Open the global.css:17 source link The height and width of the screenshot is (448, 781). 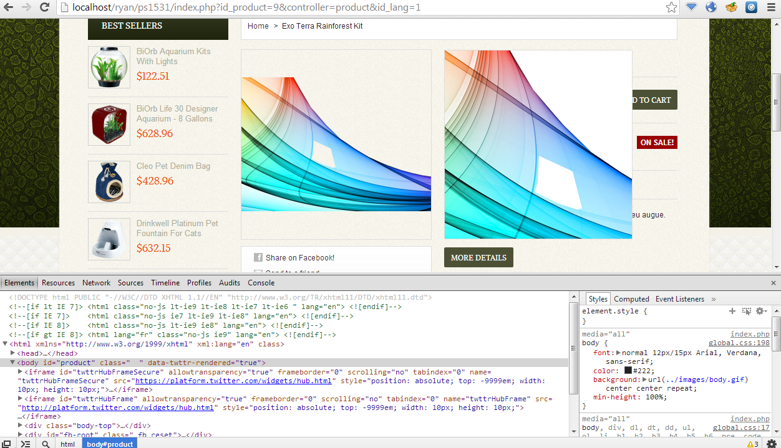pos(741,428)
